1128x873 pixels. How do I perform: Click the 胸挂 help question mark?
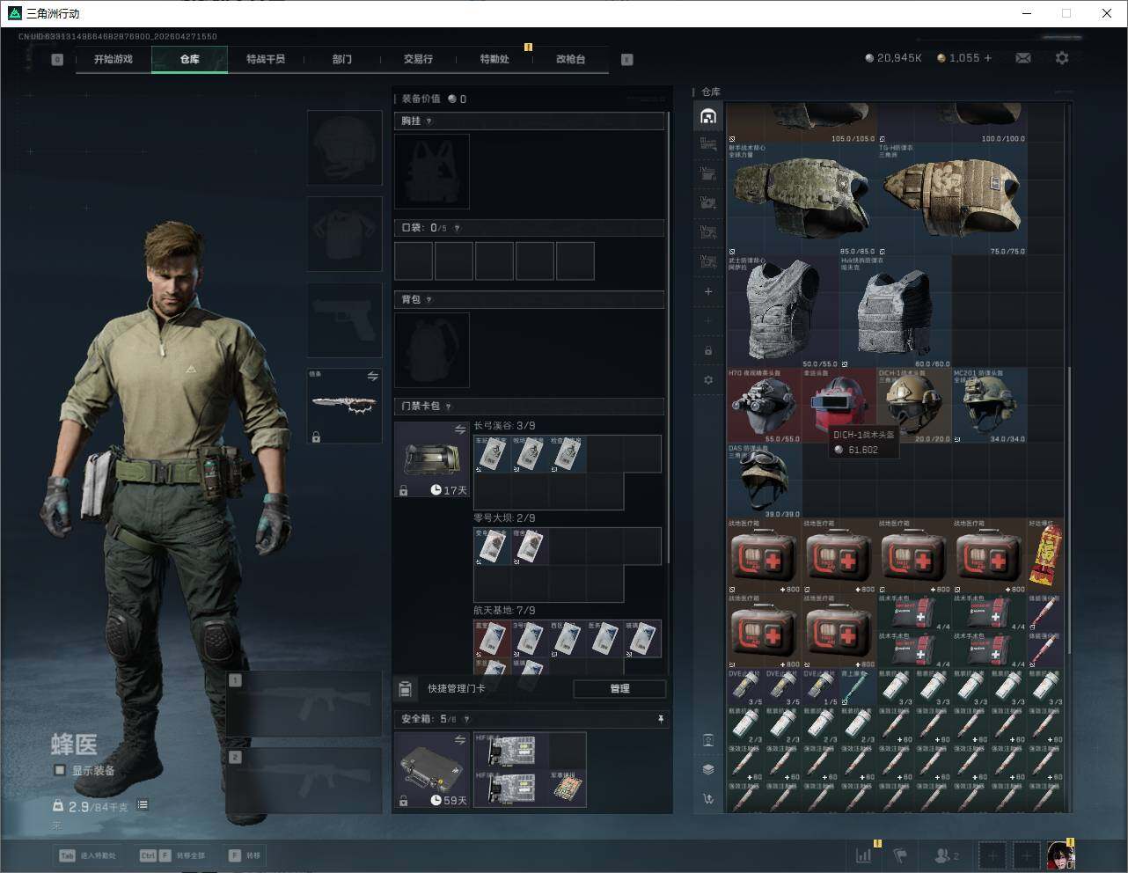[428, 121]
